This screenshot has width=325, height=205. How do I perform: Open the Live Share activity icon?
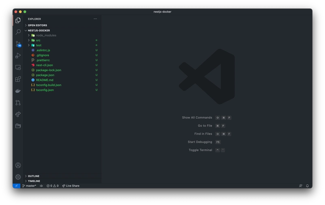[x=18, y=114]
